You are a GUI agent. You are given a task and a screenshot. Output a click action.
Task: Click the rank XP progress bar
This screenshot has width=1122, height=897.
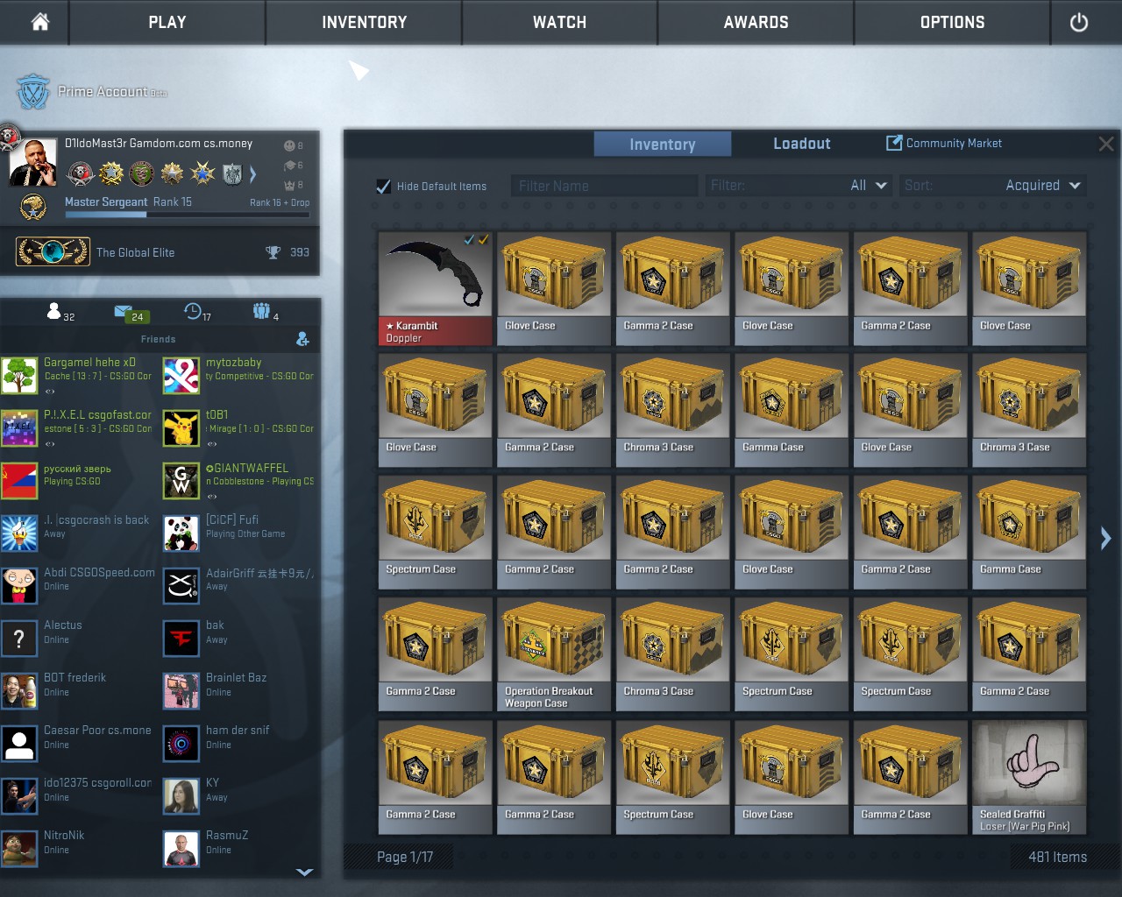[188, 214]
